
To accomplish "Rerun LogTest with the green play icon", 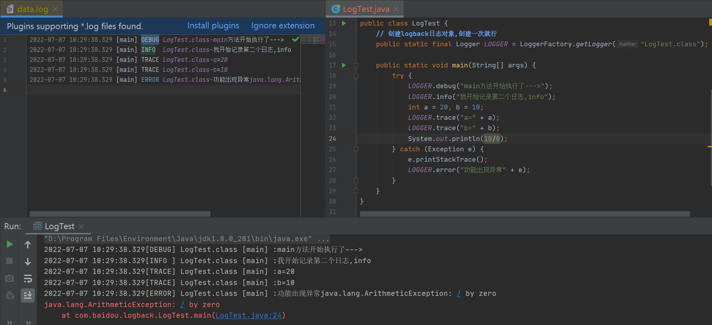I will (10, 244).
